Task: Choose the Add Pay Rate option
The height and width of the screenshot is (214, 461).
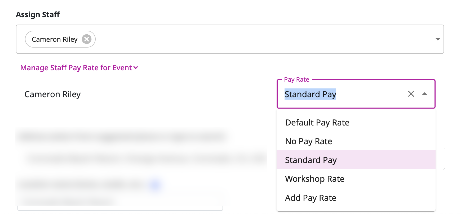Action: pyautogui.click(x=311, y=198)
